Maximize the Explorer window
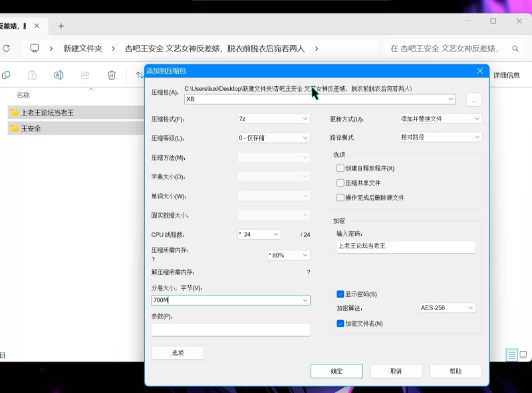Screen dimensions: 532x393 pyautogui.click(x=493, y=21)
